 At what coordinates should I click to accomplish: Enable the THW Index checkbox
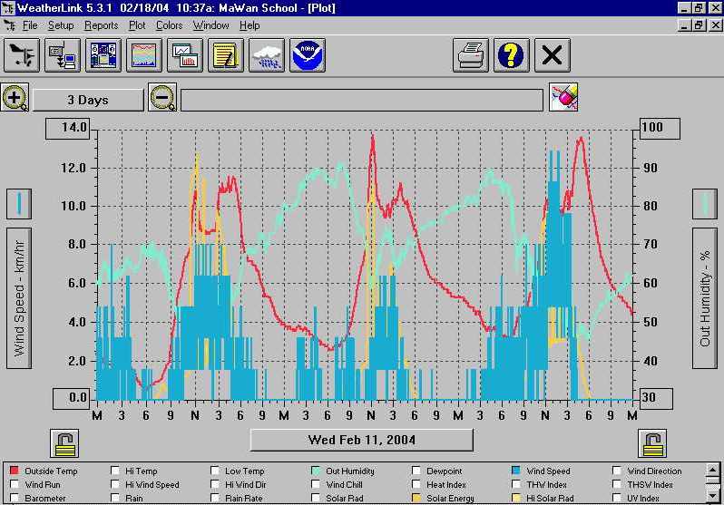[x=516, y=484]
